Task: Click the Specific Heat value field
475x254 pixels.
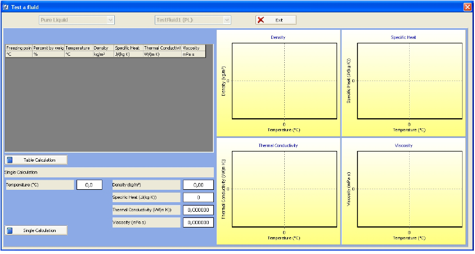Action: 199,197
